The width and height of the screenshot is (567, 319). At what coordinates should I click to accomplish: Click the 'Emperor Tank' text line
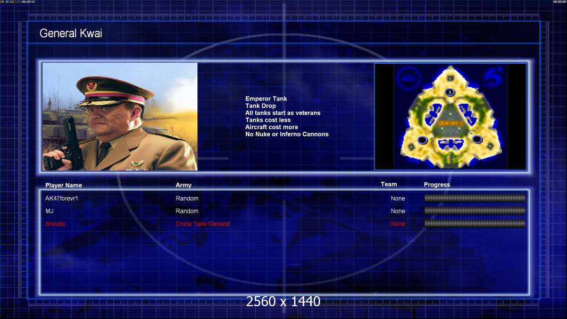266,99
